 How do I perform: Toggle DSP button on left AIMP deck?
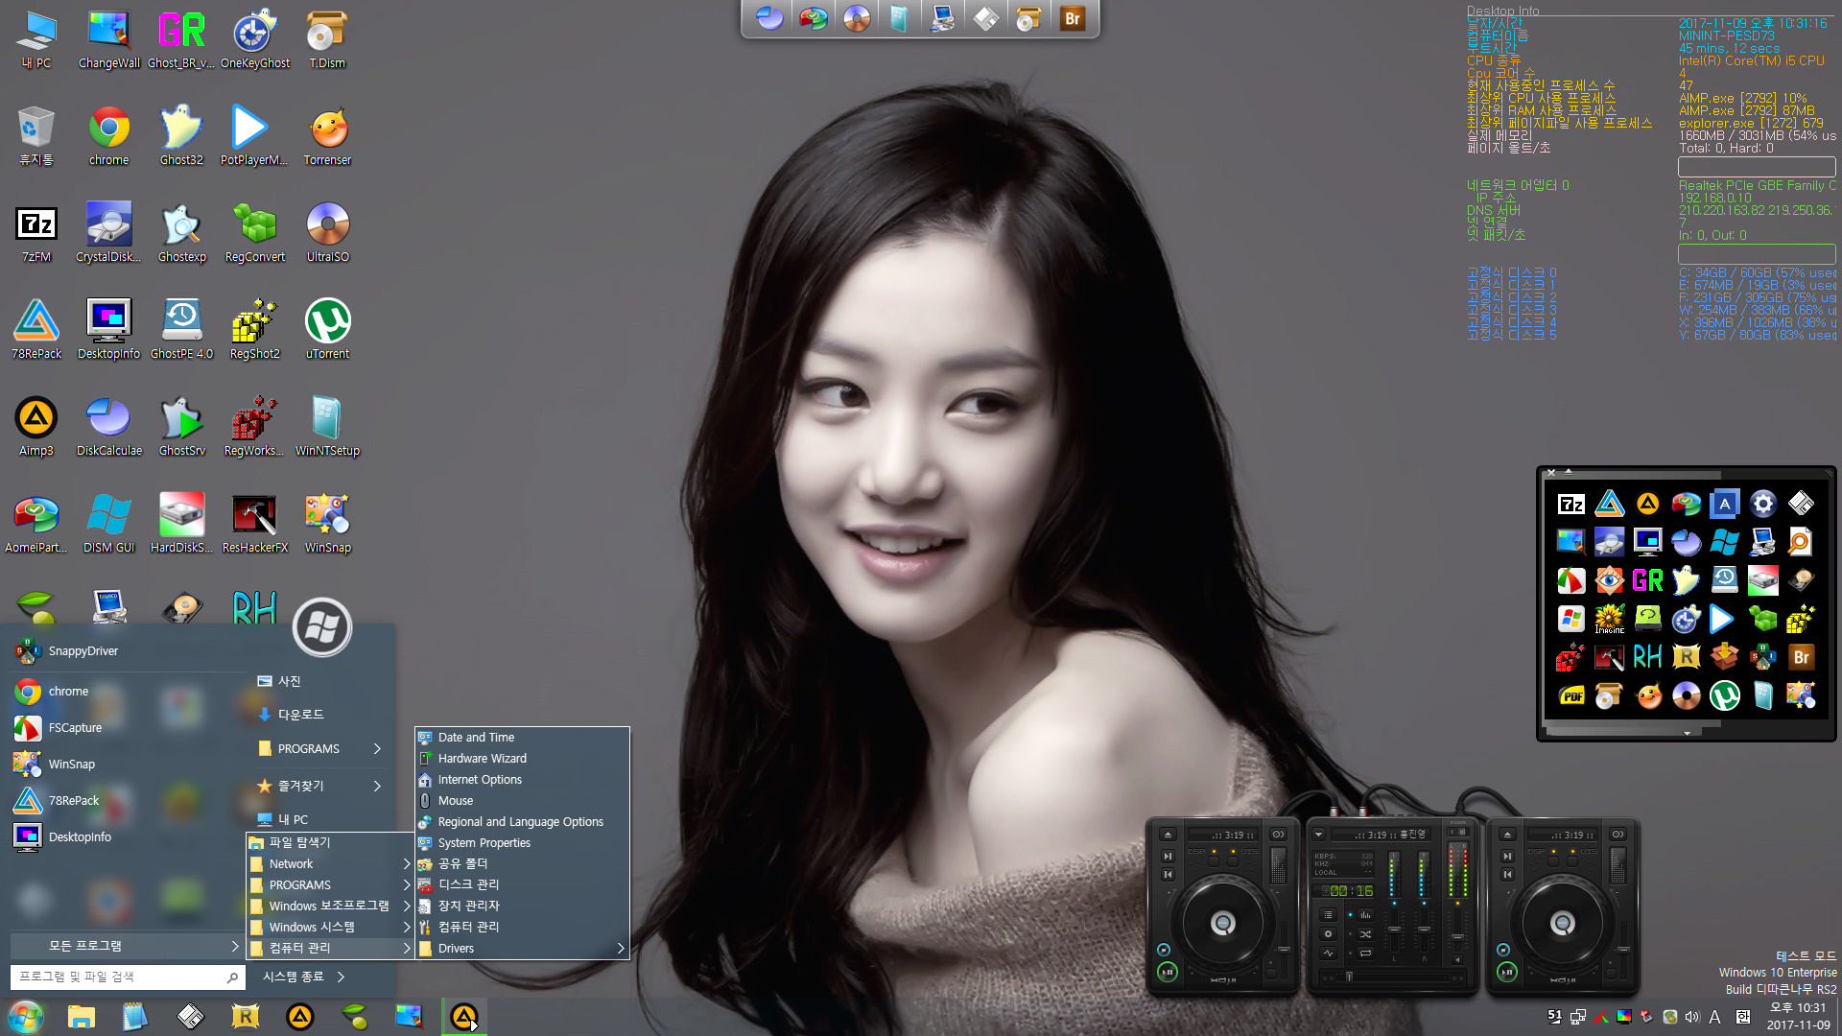pyautogui.click(x=1214, y=861)
